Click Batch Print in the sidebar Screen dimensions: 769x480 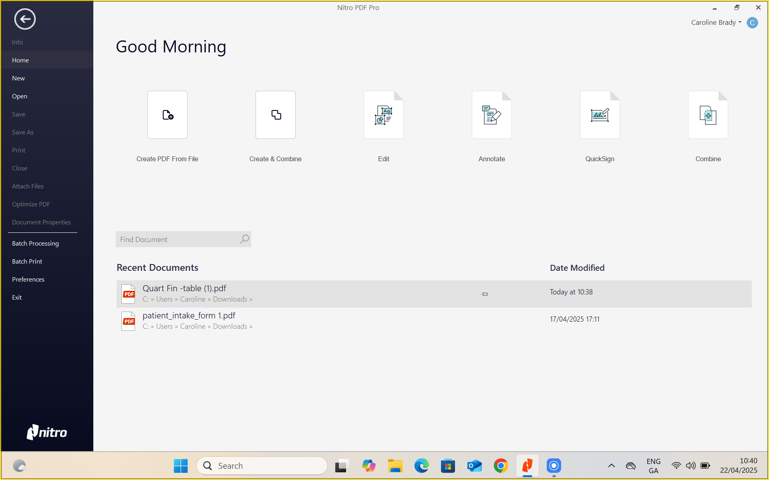click(x=27, y=261)
